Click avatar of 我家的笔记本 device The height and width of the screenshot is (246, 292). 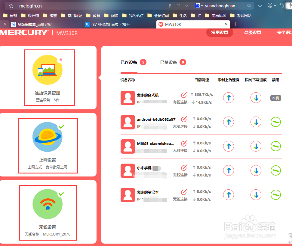pyautogui.click(x=128, y=195)
